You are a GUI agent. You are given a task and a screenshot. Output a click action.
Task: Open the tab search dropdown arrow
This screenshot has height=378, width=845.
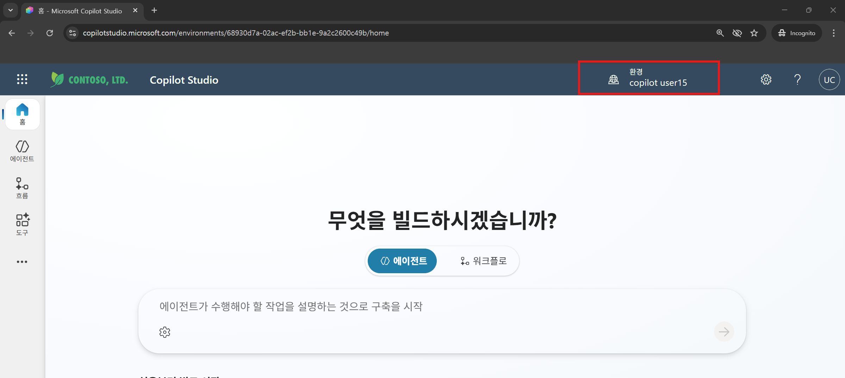point(11,11)
